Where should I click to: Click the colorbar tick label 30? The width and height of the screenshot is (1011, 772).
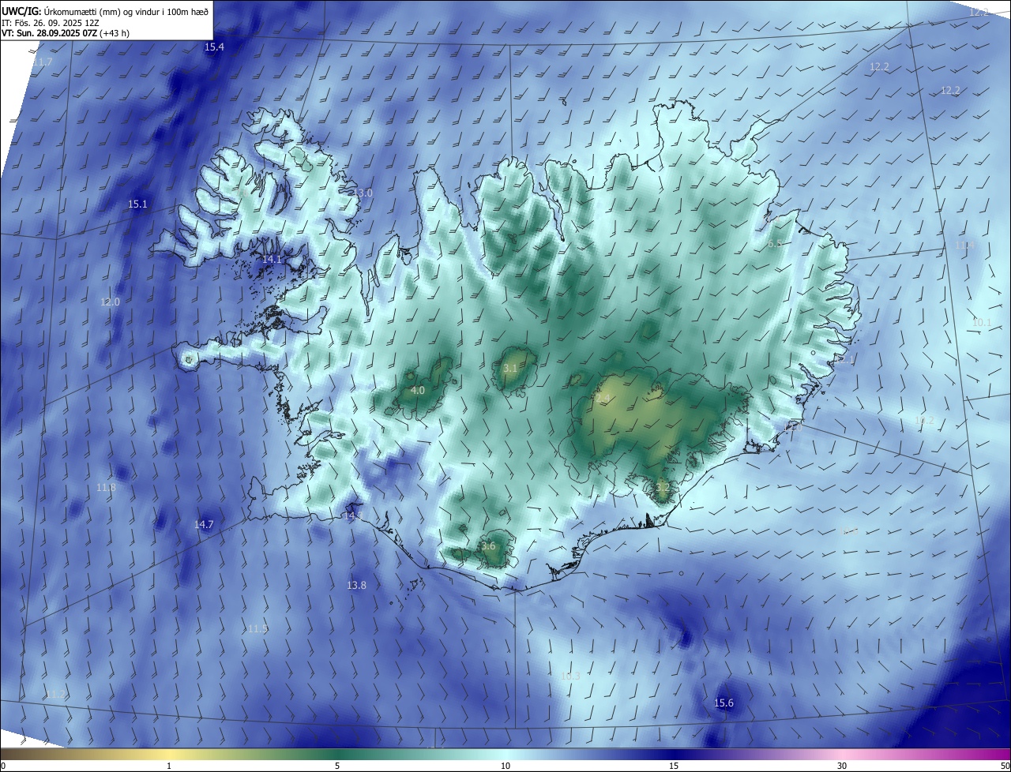pos(842,766)
